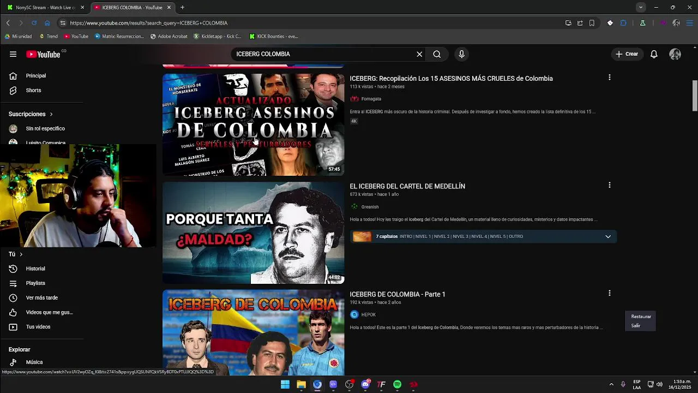Play ICEBERG DE COLOMBIA flag thumbnail
This screenshot has height=393, width=698.
click(253, 332)
